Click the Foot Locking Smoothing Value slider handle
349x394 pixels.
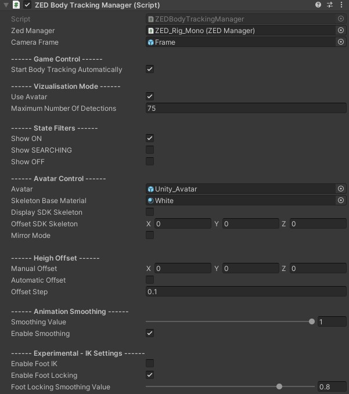(279, 386)
